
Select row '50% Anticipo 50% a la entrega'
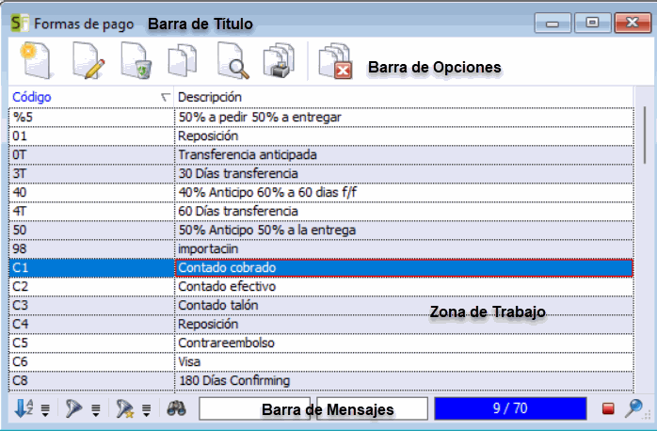coord(321,231)
